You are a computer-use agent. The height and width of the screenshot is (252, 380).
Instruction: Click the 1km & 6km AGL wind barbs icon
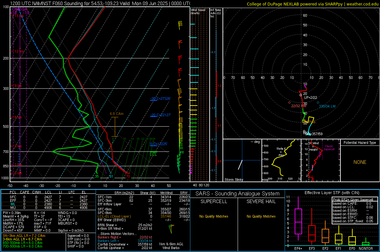point(171,229)
